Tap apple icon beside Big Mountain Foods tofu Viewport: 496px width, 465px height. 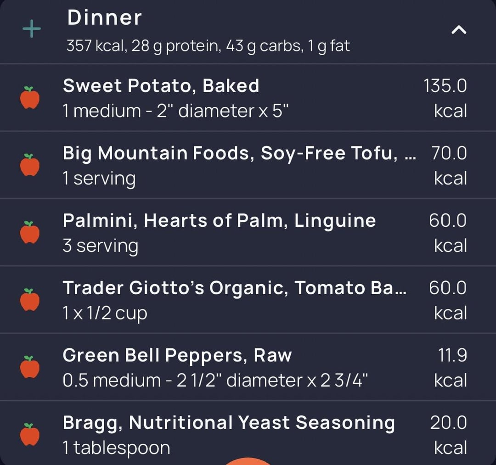point(30,165)
